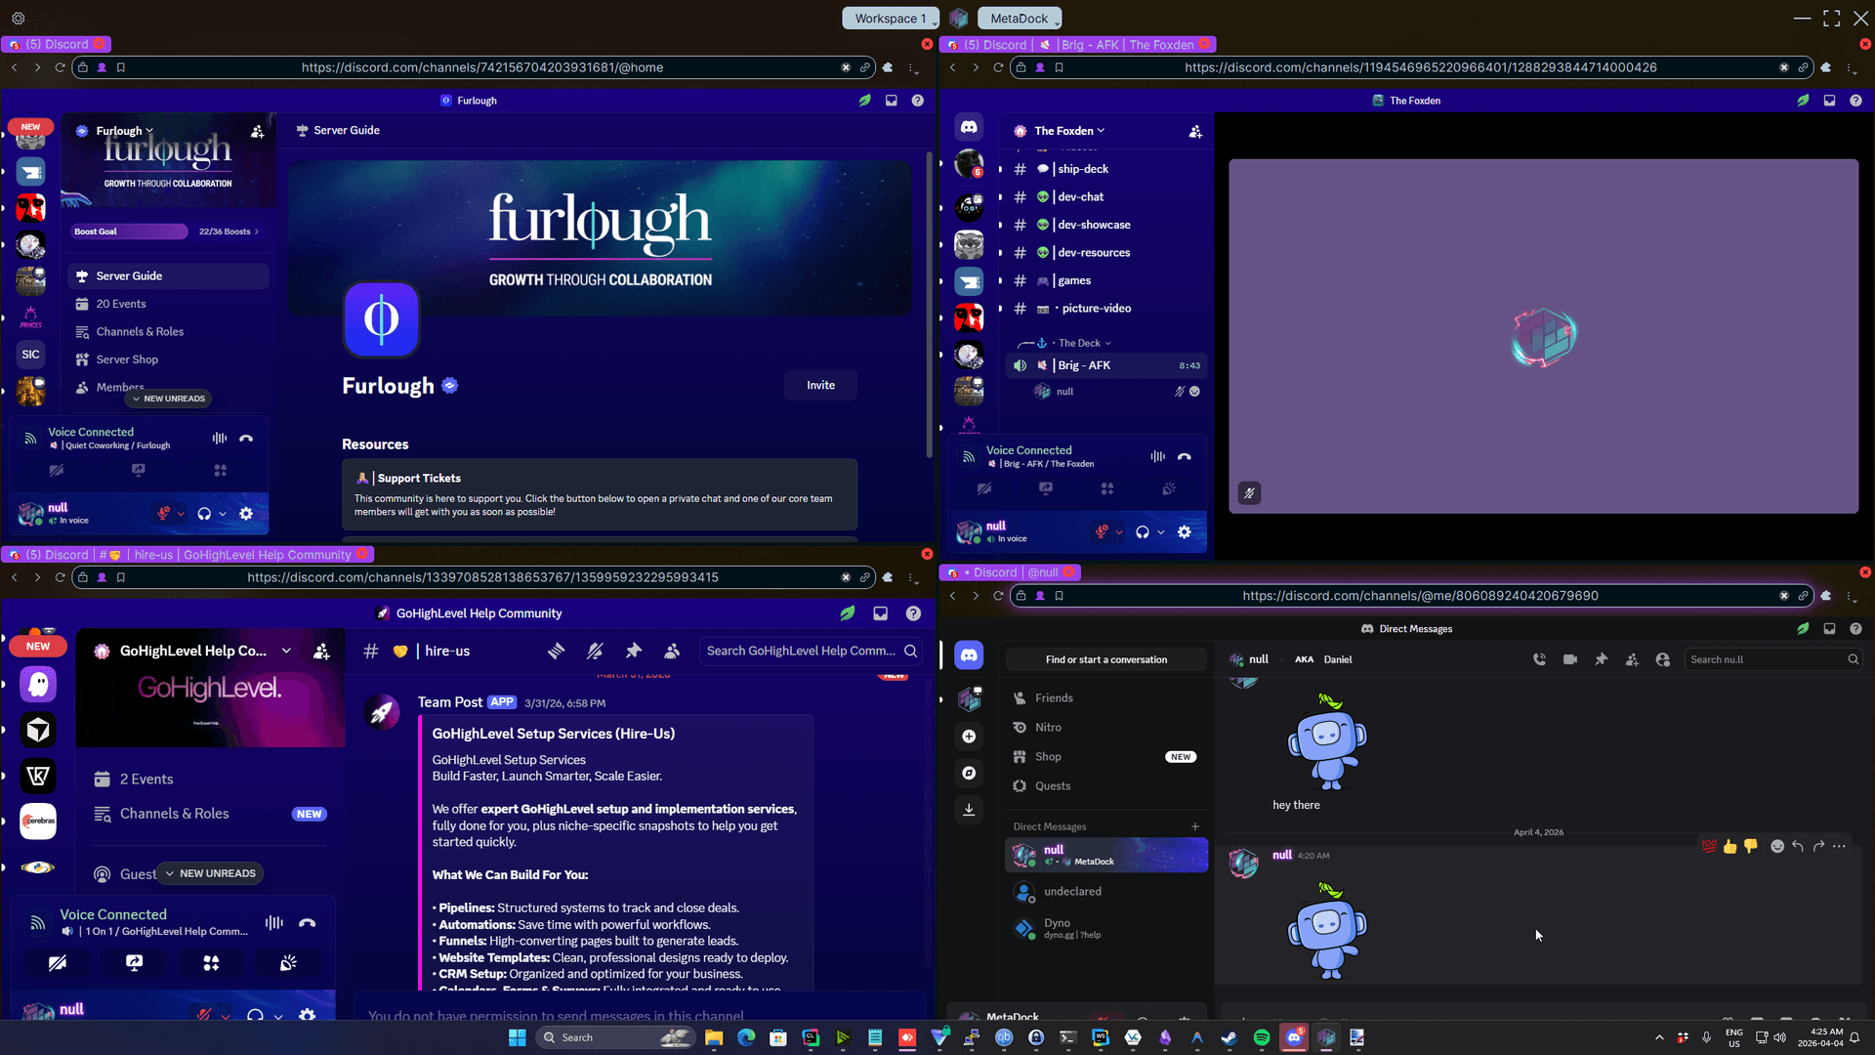Toggle camera in GoHighLevel voice panel
The width and height of the screenshot is (1875, 1055).
click(x=58, y=963)
